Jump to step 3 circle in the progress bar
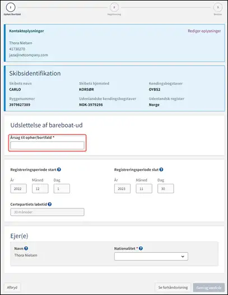 point(218,7)
